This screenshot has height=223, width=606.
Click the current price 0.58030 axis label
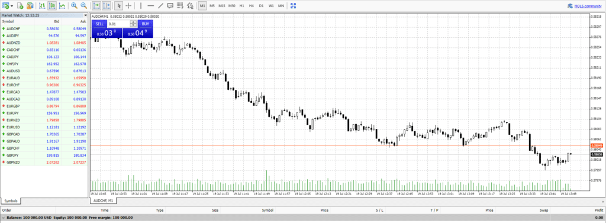coord(597,154)
